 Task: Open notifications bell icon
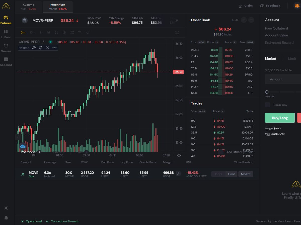click(6, 218)
